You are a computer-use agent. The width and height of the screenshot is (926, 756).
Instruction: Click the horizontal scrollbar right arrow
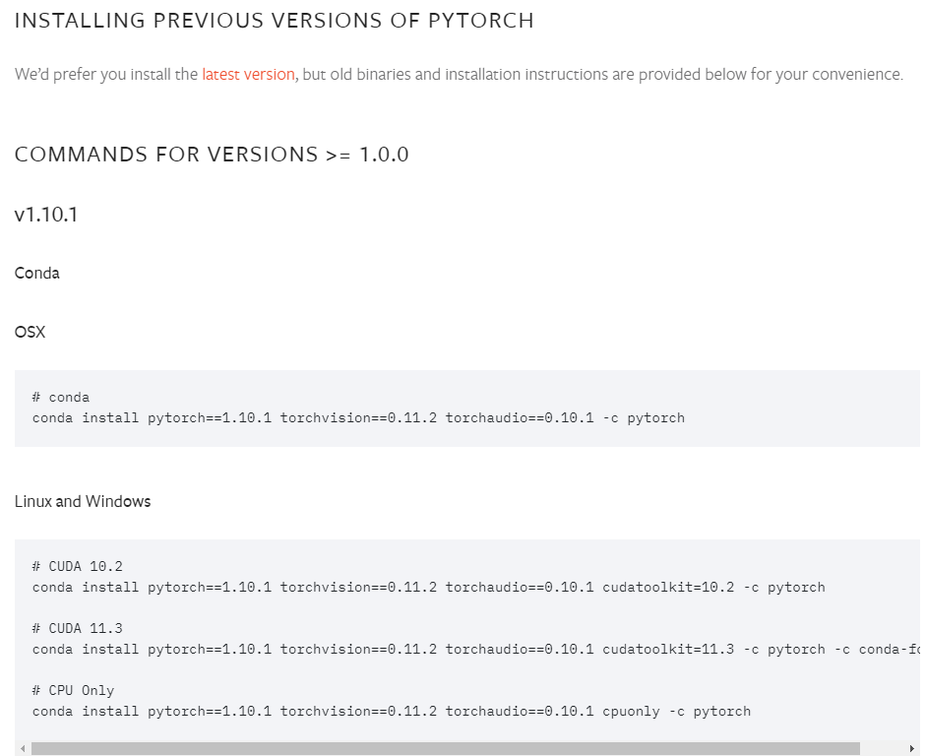912,749
